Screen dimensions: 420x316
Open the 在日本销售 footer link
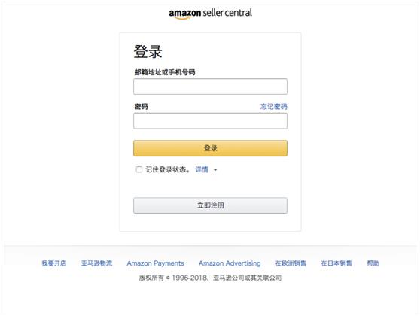pos(336,263)
